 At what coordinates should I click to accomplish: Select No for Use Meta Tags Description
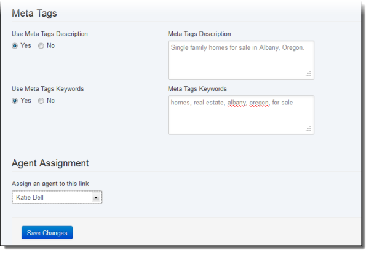coord(41,46)
